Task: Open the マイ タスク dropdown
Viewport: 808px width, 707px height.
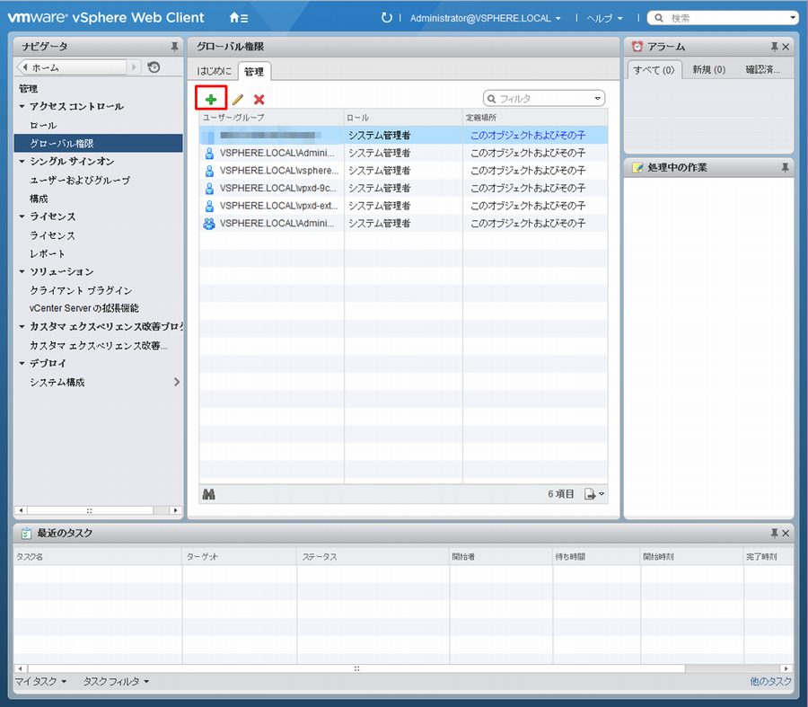Action: [40, 682]
